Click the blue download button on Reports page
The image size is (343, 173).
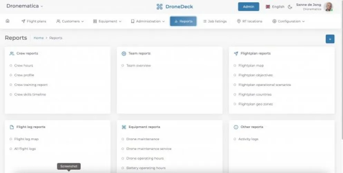tap(330, 39)
